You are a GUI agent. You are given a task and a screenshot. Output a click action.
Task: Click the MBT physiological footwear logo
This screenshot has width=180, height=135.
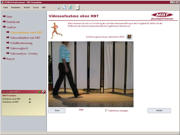[162, 16]
